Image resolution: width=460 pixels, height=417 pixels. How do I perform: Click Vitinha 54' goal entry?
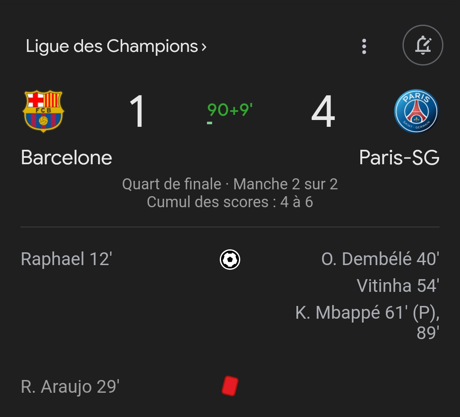point(397,286)
